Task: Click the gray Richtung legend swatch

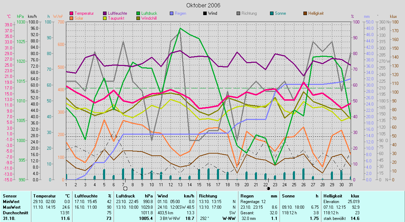Action: 238,13
